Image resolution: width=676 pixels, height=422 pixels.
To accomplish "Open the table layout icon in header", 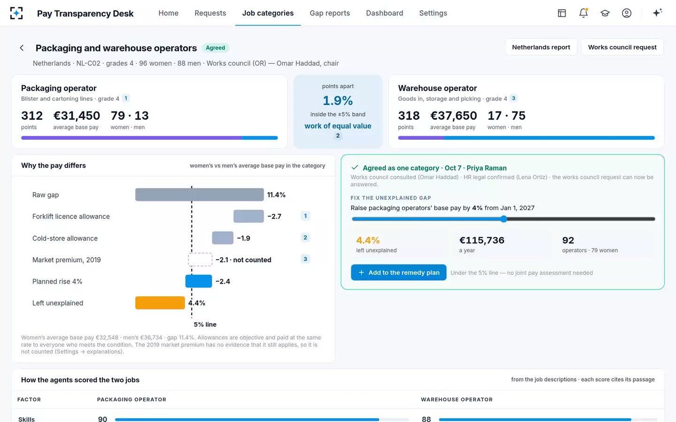I will click(562, 13).
